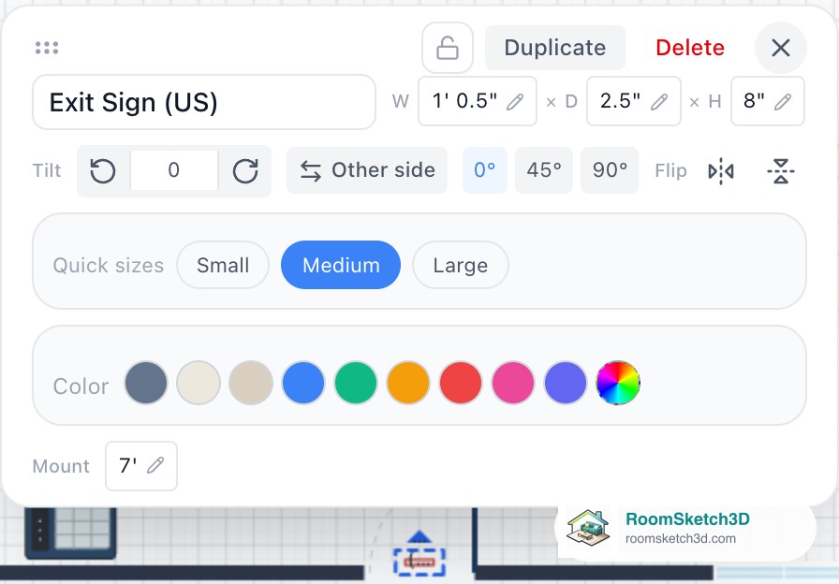This screenshot has width=839, height=584.
Task: Set the rotation to 45°
Action: pos(544,170)
